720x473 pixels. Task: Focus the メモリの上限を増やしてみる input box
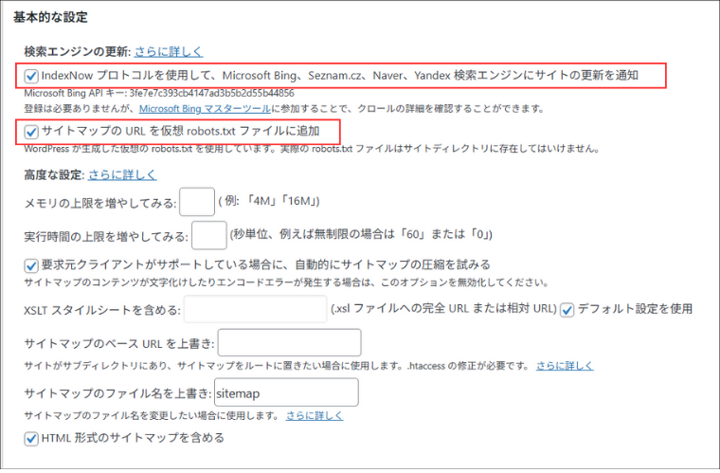pyautogui.click(x=197, y=202)
